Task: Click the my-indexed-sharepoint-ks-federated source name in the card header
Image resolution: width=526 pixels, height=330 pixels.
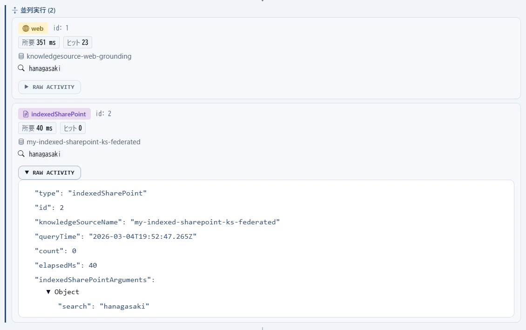Action: [x=83, y=142]
